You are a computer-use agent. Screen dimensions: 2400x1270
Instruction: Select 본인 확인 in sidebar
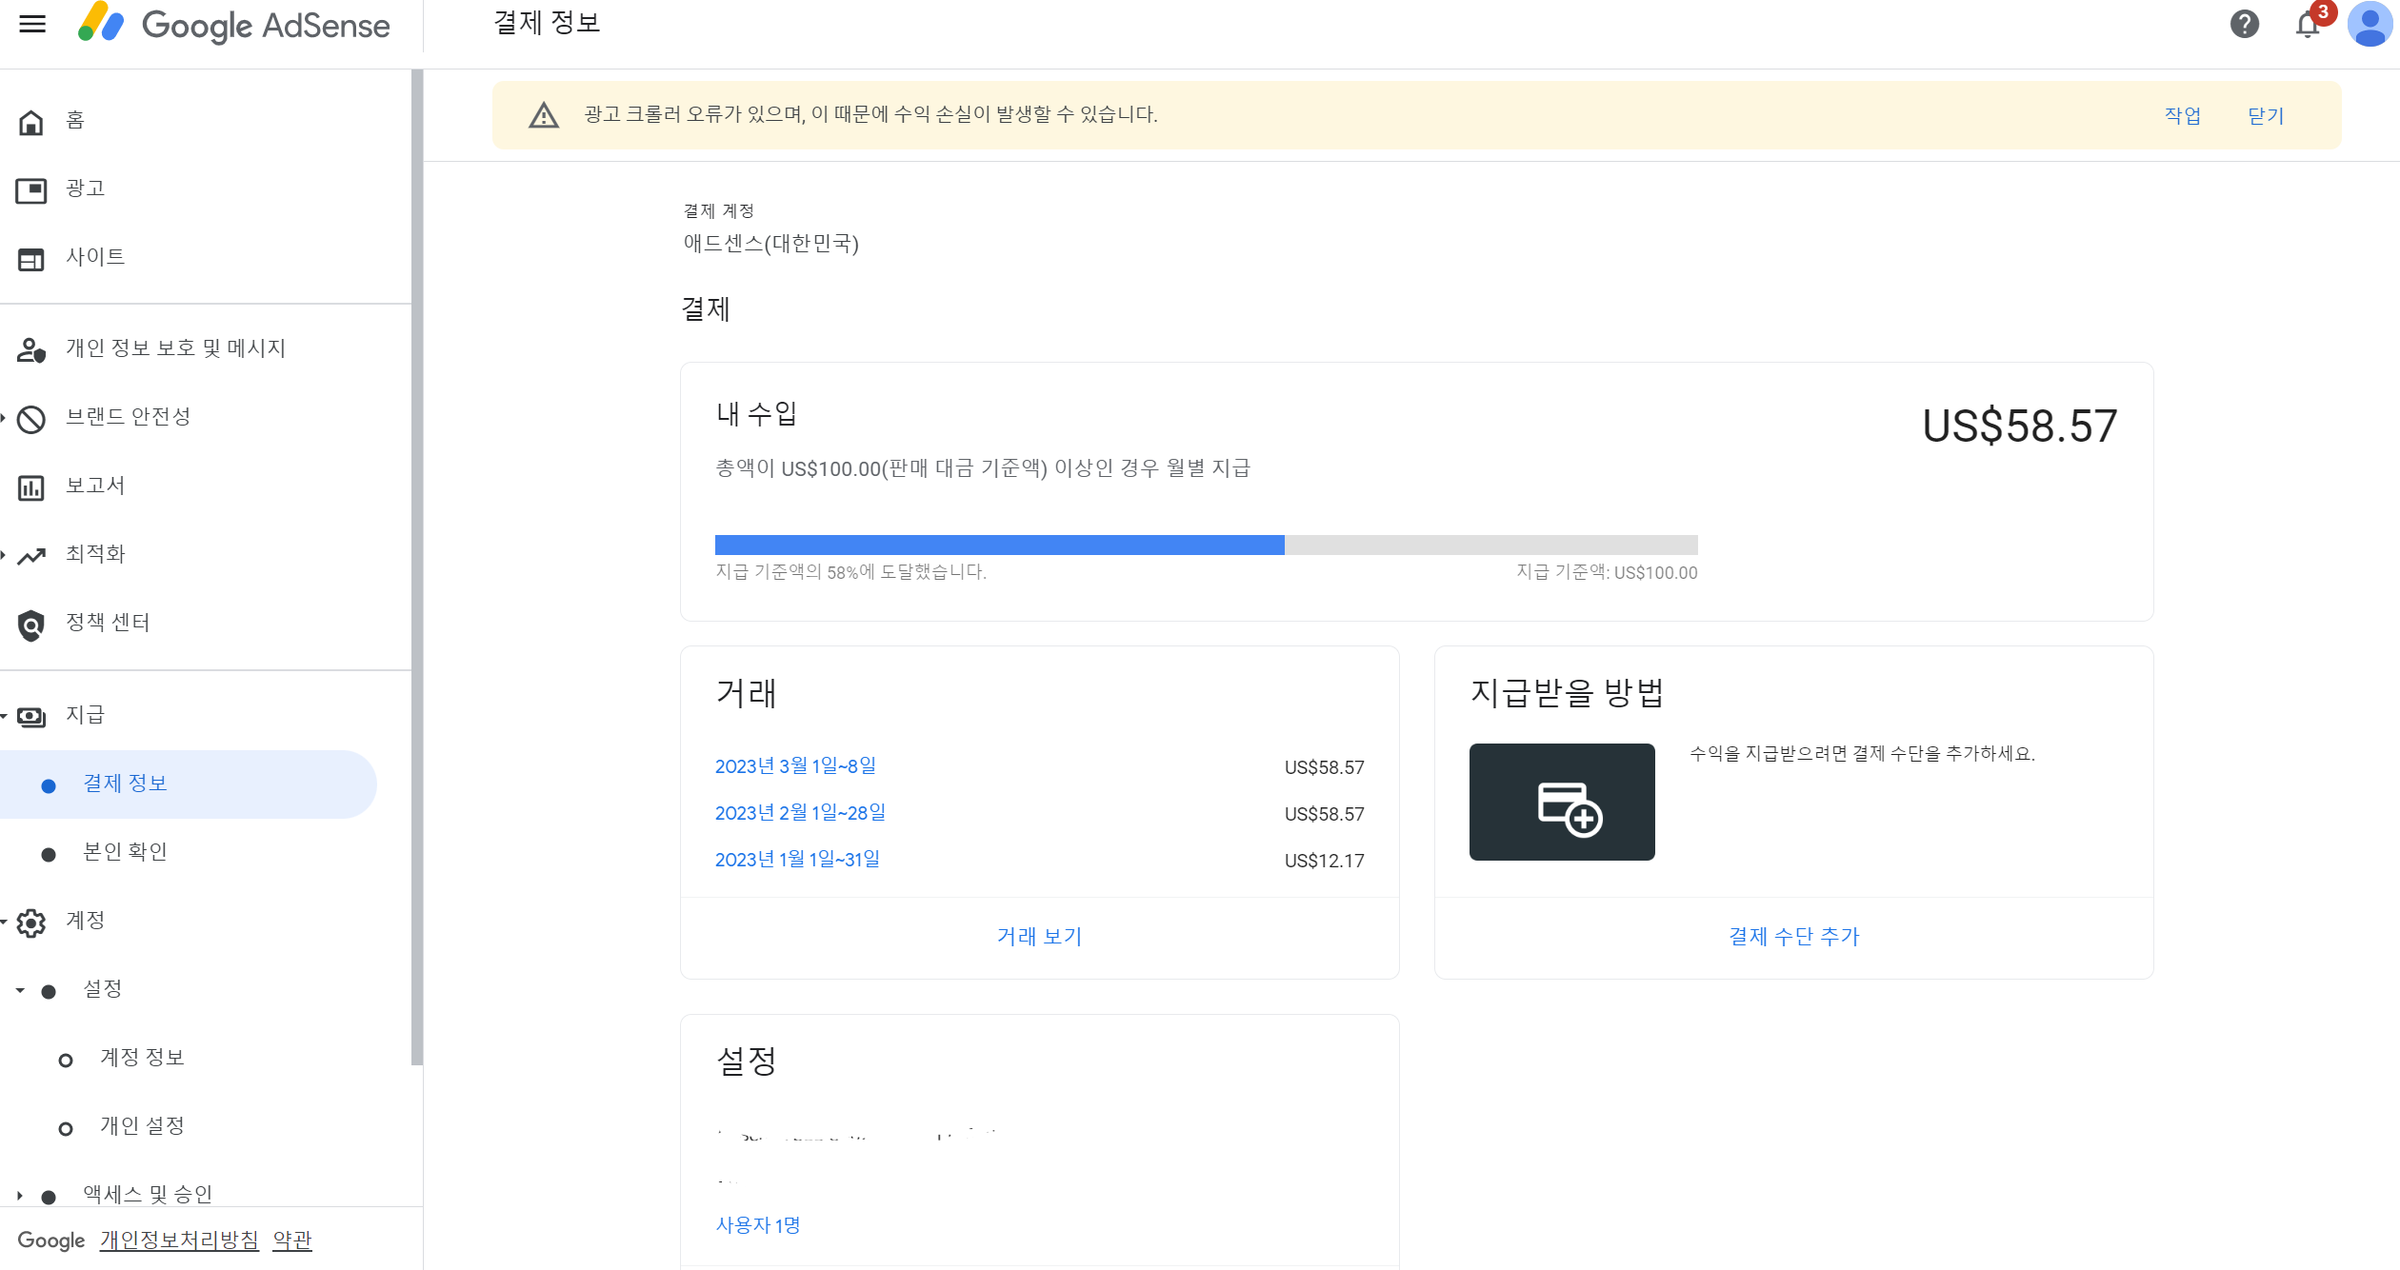[125, 852]
